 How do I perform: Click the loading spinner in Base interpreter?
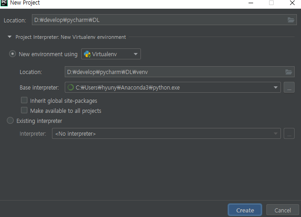(70, 87)
